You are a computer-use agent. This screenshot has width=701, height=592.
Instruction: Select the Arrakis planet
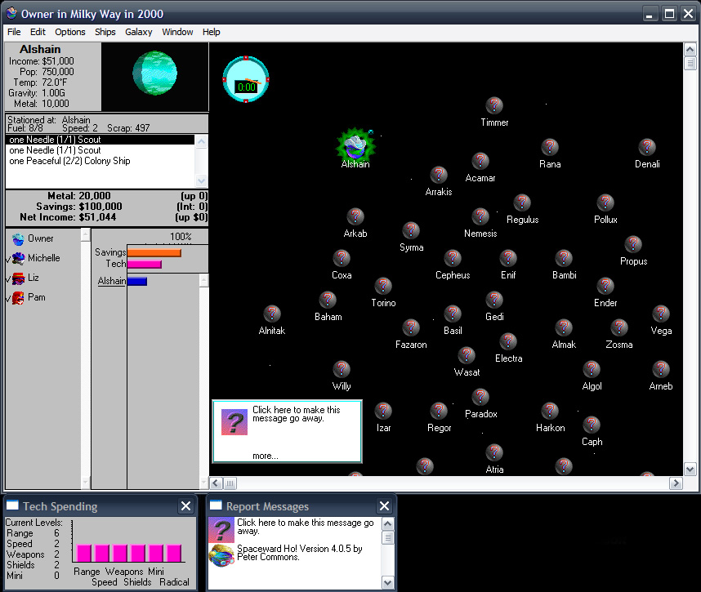tap(439, 175)
